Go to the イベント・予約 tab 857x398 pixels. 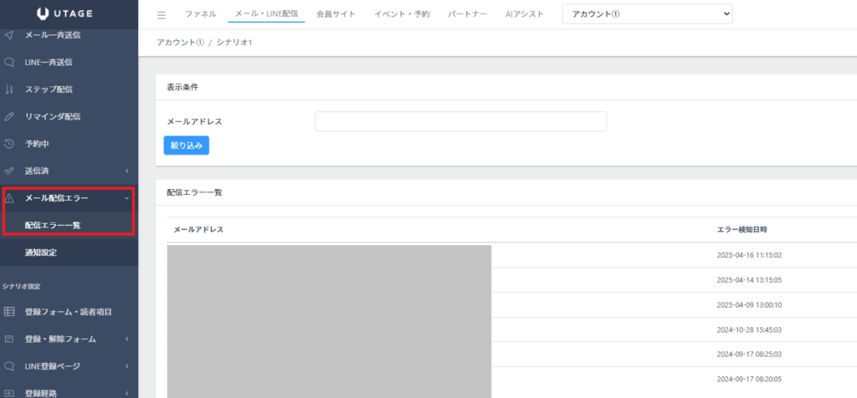pyautogui.click(x=402, y=14)
